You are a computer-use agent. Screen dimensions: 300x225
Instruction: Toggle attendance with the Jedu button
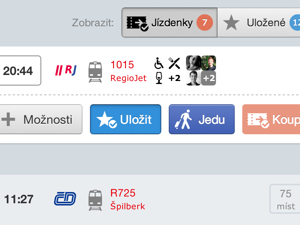tap(201, 119)
